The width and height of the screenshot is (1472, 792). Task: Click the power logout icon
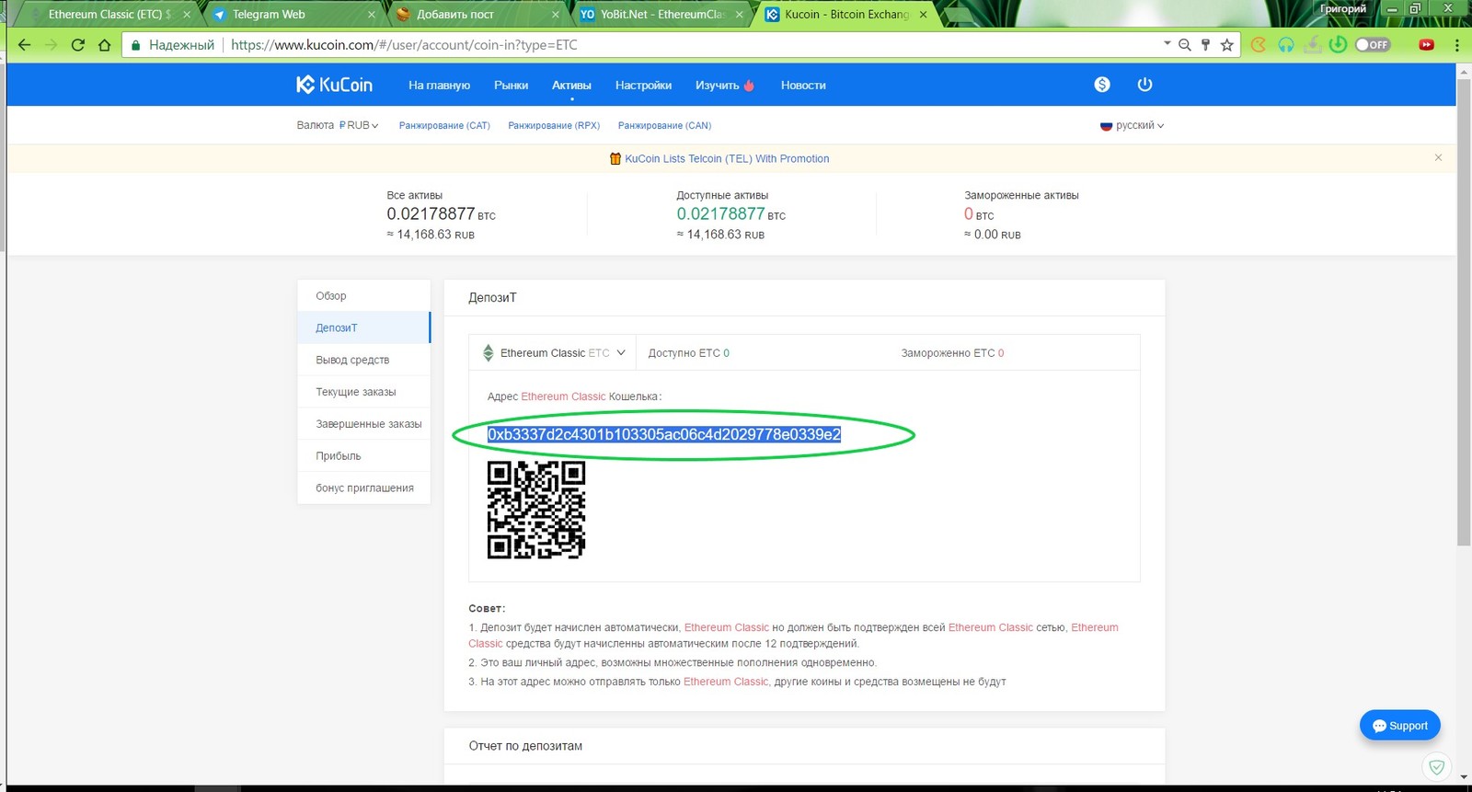pyautogui.click(x=1144, y=85)
